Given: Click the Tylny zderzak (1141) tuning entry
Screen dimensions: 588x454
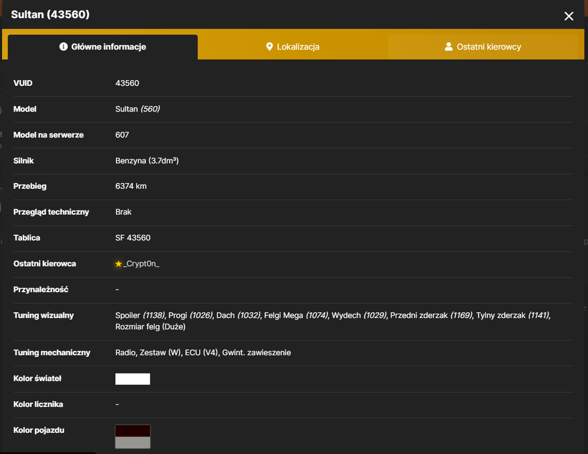Looking at the screenshot, I should [x=513, y=315].
